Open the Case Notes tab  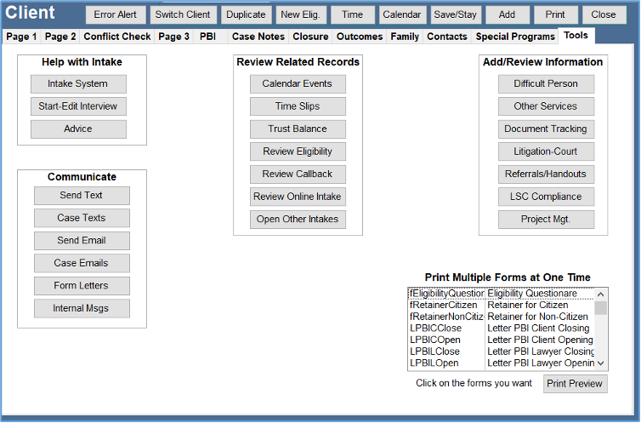click(258, 37)
